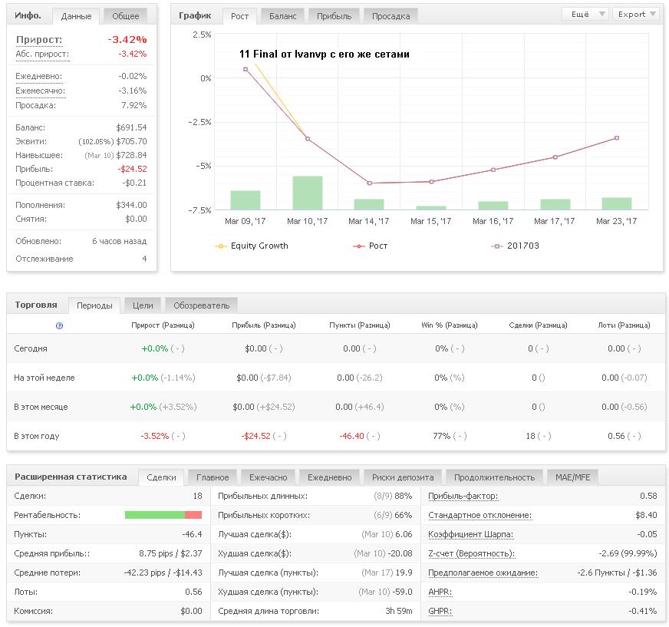Viewport: 669px width, 627px height.
Task: Toggle 201703 legend series
Action: click(516, 246)
